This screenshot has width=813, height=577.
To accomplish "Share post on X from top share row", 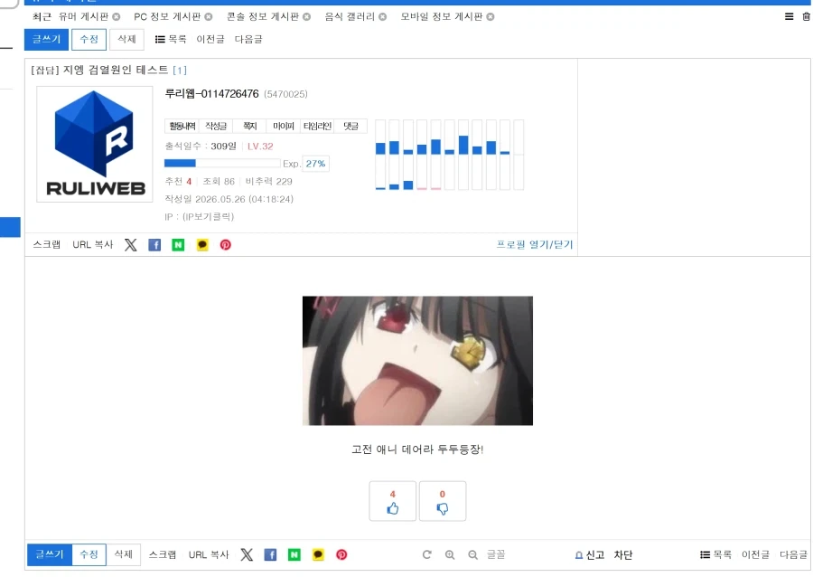I will (x=131, y=245).
